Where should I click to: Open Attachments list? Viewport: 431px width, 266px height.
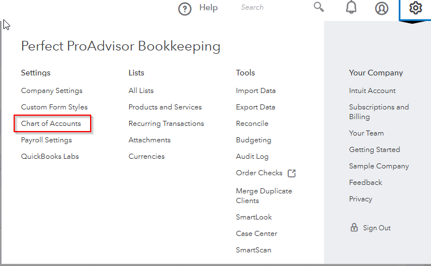click(150, 140)
